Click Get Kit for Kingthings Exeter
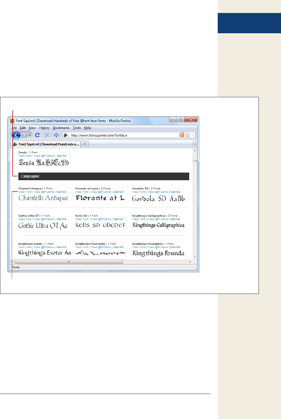 click(x=61, y=247)
